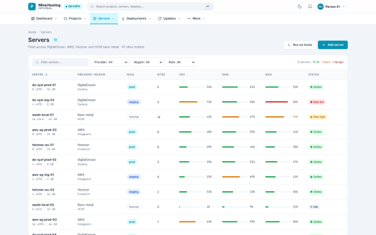Click server name weeb-local-02
Viewport: 376px width, 235px height.
pos(43,205)
